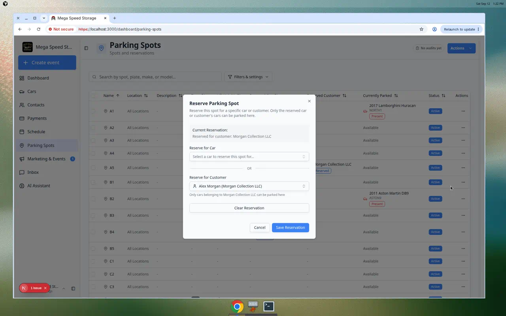506x316 pixels.
Task: Close the Reserve Parking Spot dialog
Action: pyautogui.click(x=309, y=101)
